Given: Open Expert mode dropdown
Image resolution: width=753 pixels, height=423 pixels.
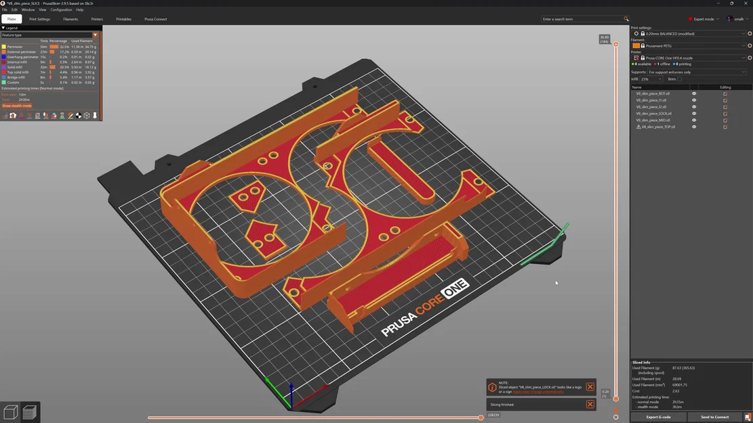Looking at the screenshot, I should pyautogui.click(x=704, y=19).
